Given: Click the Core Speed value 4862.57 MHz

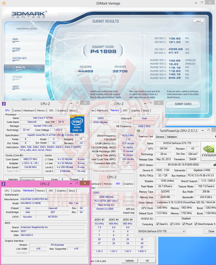Looking at the screenshot, I should click(x=31, y=159).
